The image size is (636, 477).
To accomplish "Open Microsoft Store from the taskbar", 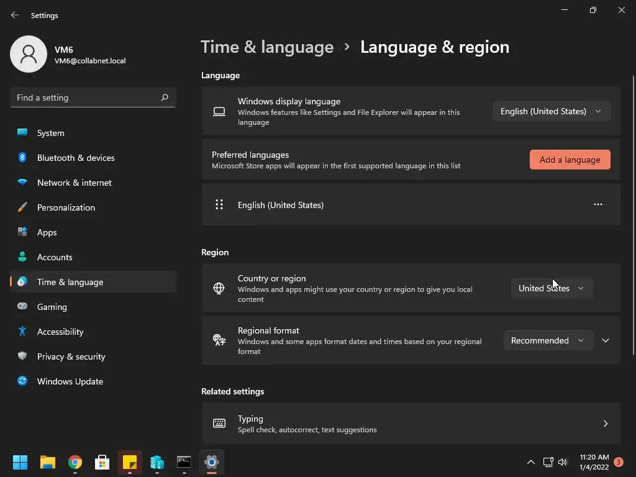I will (102, 462).
